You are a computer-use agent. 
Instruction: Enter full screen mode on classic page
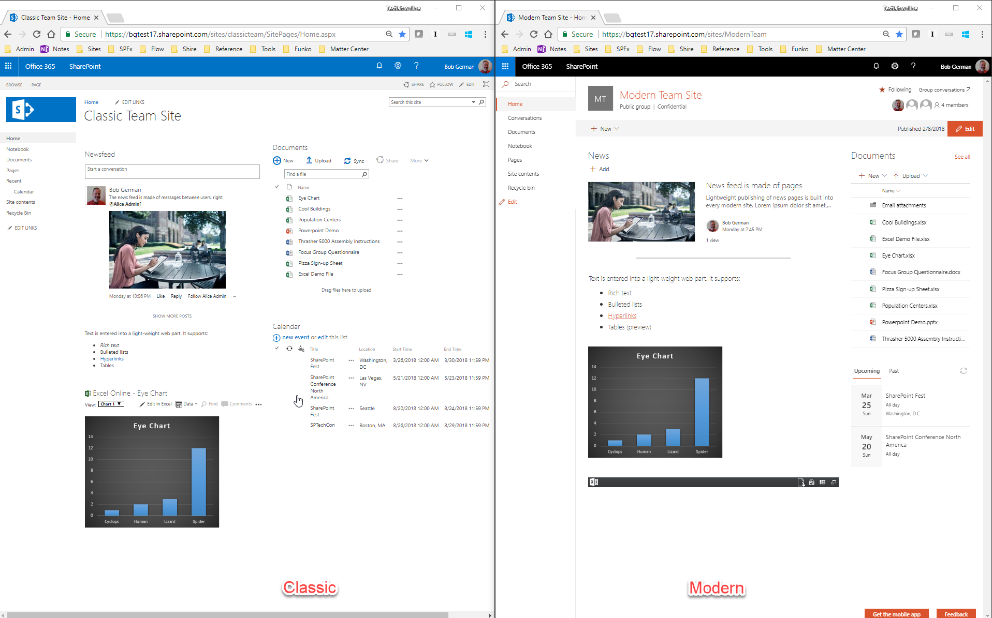coord(486,84)
